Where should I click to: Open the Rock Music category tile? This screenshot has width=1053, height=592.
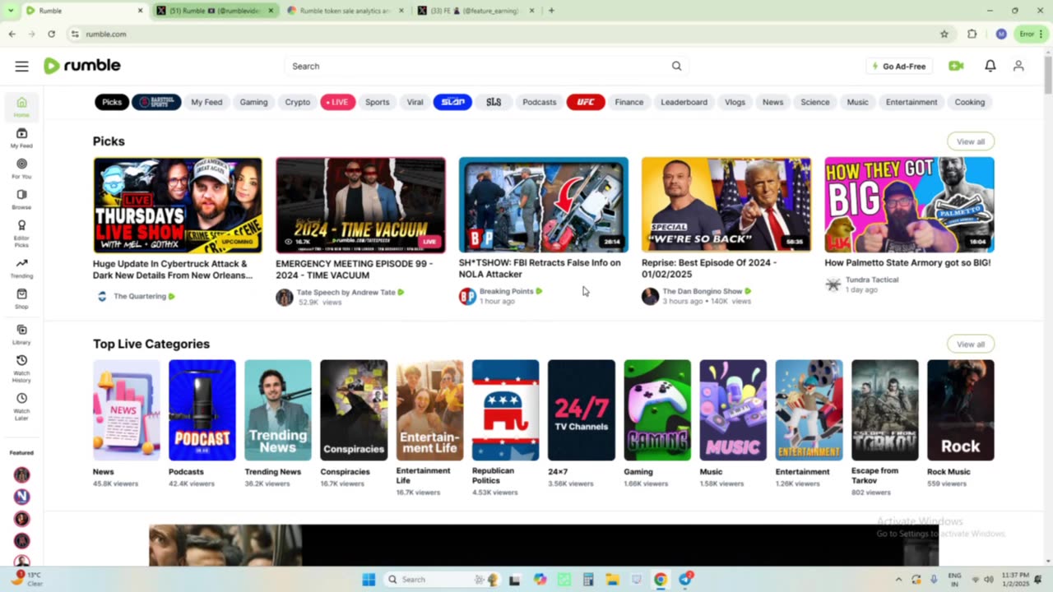click(x=961, y=410)
